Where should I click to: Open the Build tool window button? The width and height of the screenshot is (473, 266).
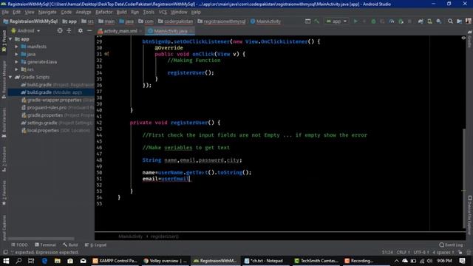click(x=70, y=245)
